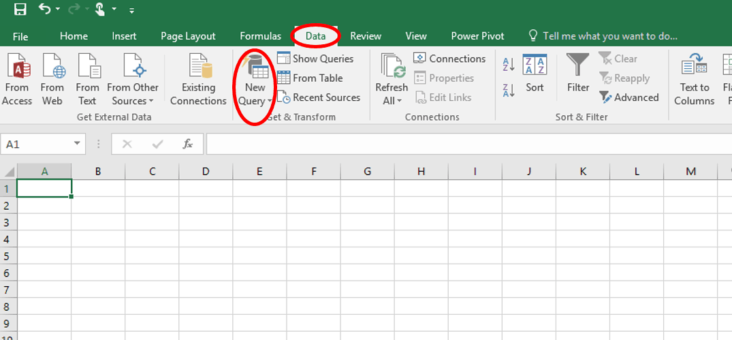Image resolution: width=732 pixels, height=340 pixels.
Task: Open the Sort dialog
Action: point(535,72)
